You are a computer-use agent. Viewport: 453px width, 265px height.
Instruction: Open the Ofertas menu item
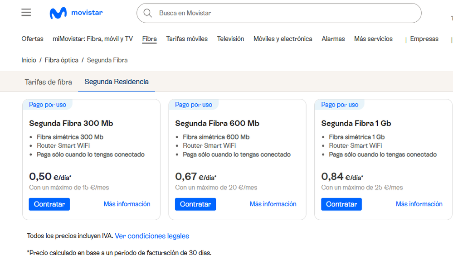(33, 39)
